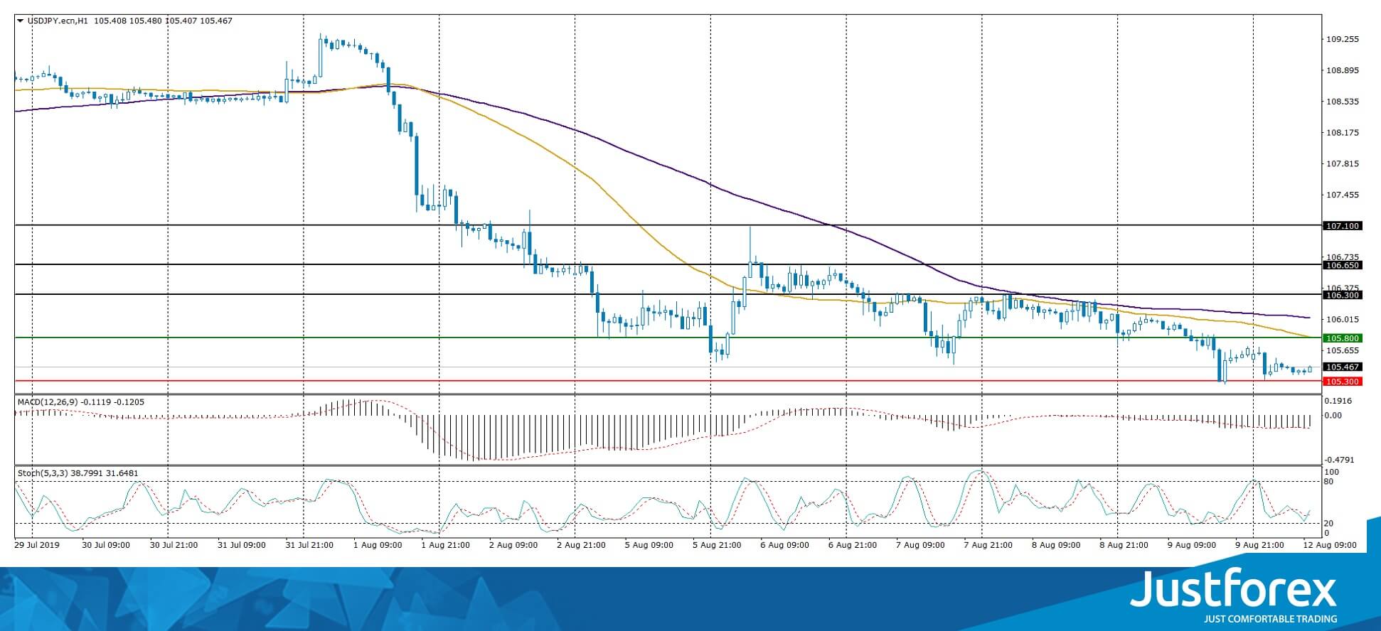Click the 107.100 black price level label
Image resolution: width=1381 pixels, height=631 pixels.
tap(1342, 226)
